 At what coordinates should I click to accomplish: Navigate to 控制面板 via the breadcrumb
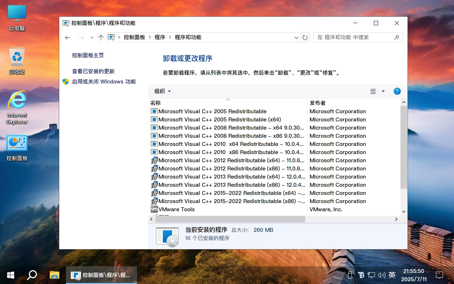[x=135, y=37]
